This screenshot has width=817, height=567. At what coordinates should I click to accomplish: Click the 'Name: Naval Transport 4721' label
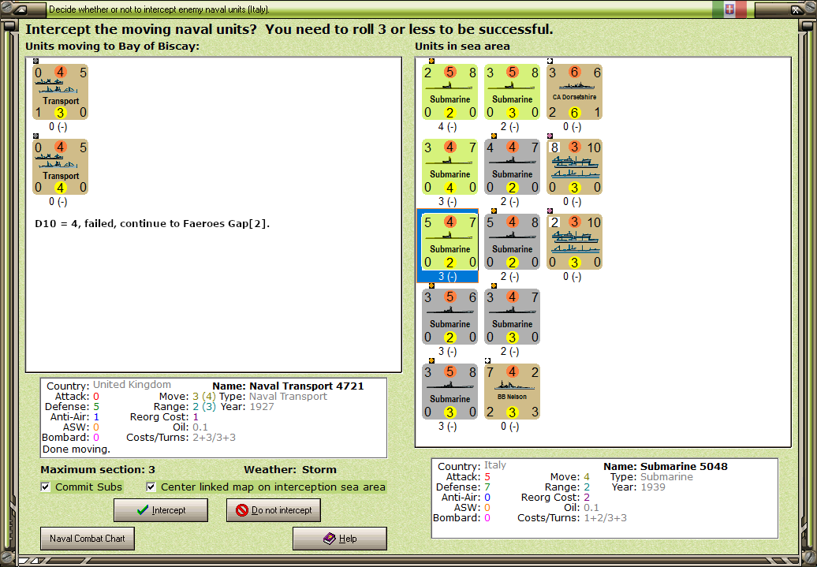click(x=288, y=386)
